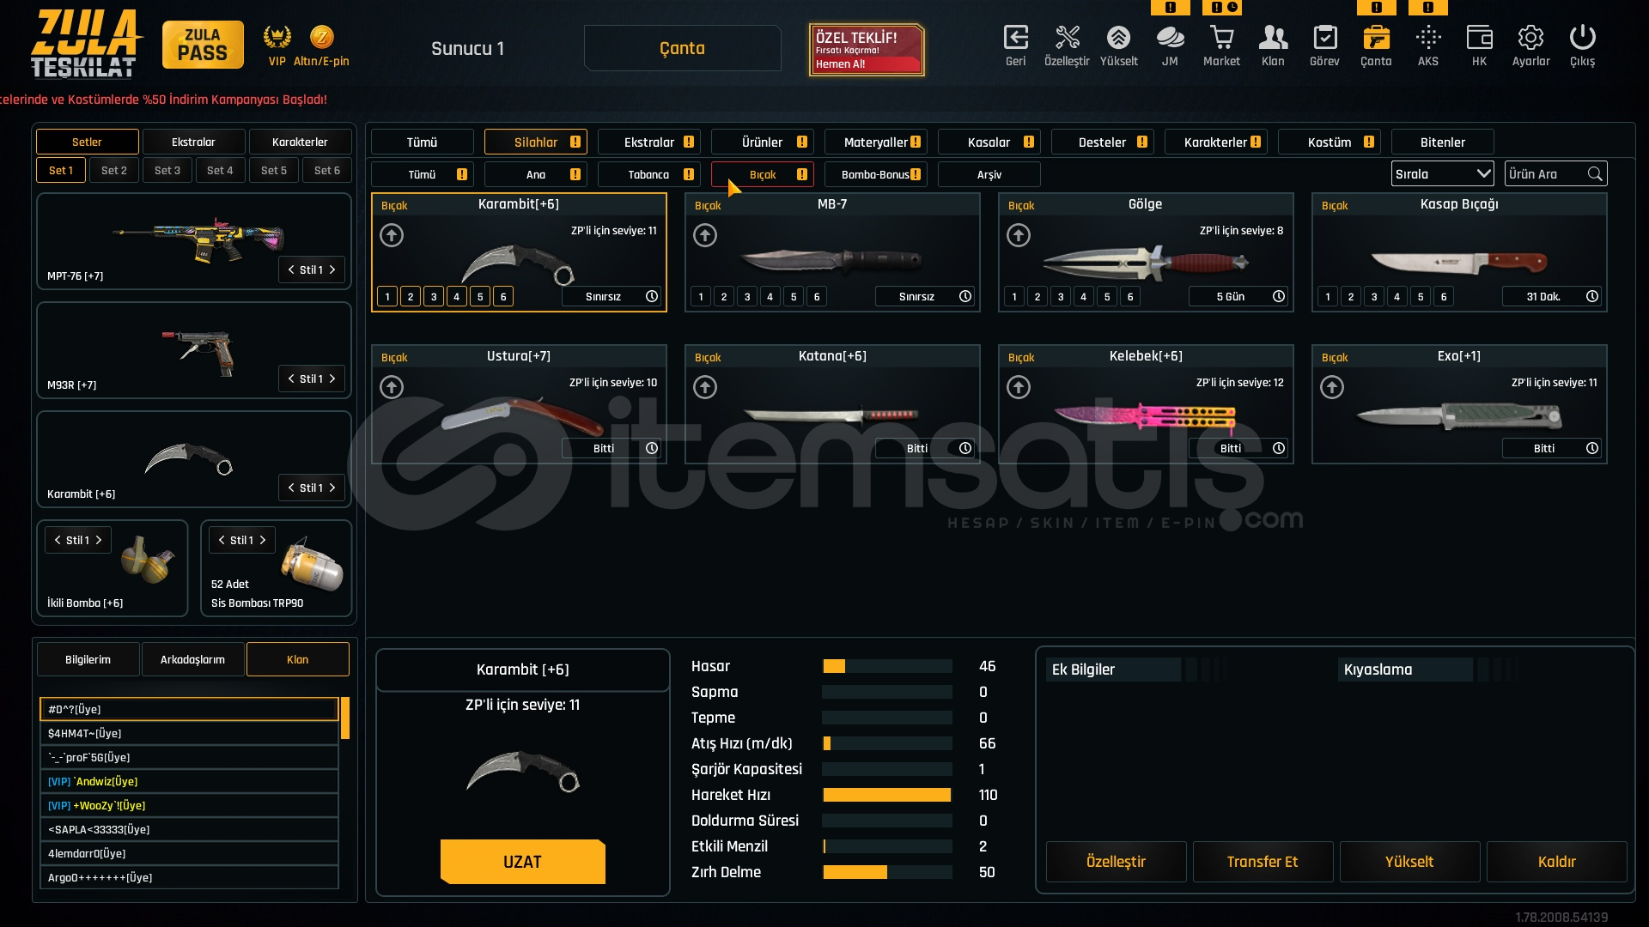Assign Karambit[+6] to set slot 1
The height and width of the screenshot is (927, 1649).
[x=387, y=296]
